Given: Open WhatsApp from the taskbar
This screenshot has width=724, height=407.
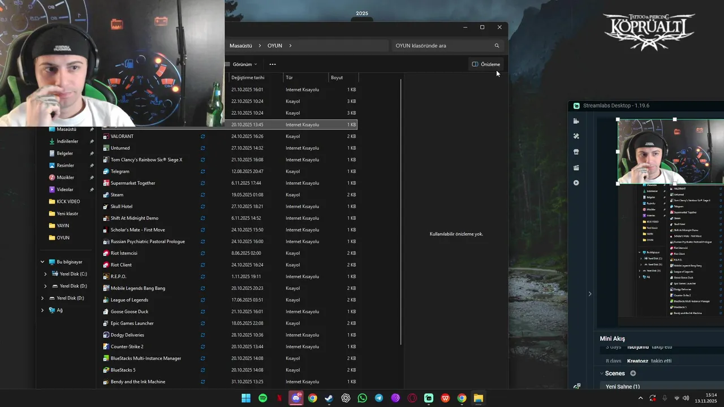Looking at the screenshot, I should point(363,398).
